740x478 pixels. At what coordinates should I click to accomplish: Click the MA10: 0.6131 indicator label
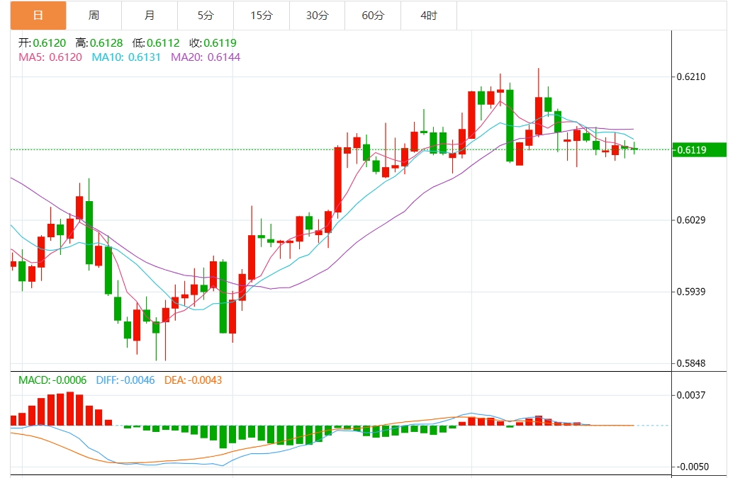[x=126, y=57]
